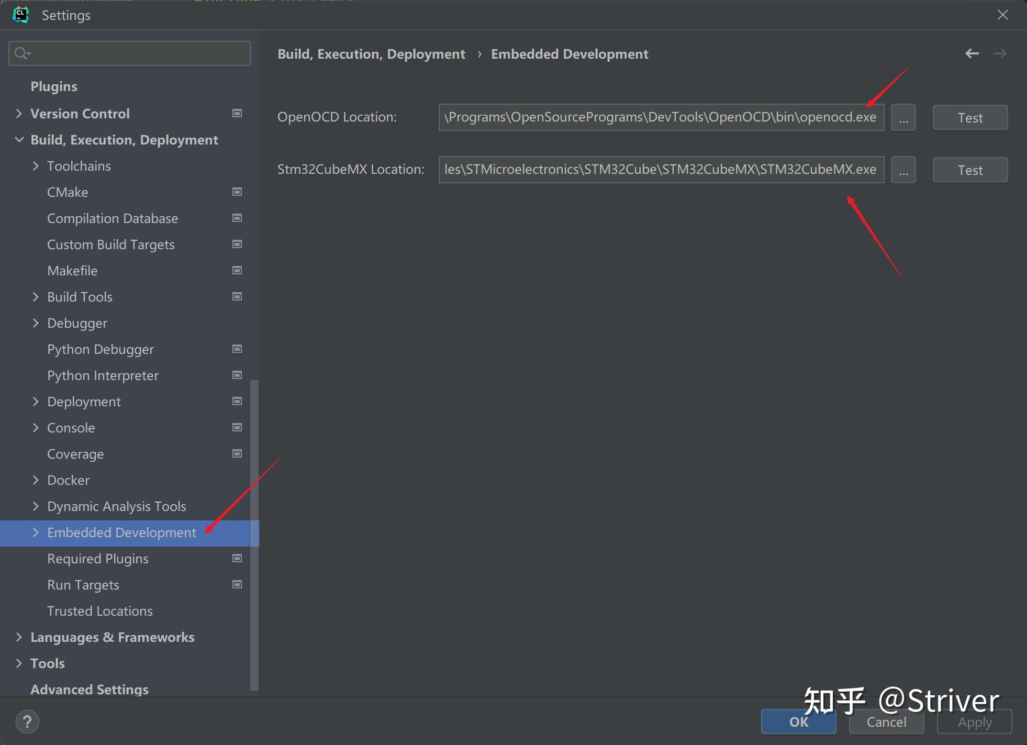Click the search magnifier icon in settings
The image size is (1027, 745).
pos(22,53)
